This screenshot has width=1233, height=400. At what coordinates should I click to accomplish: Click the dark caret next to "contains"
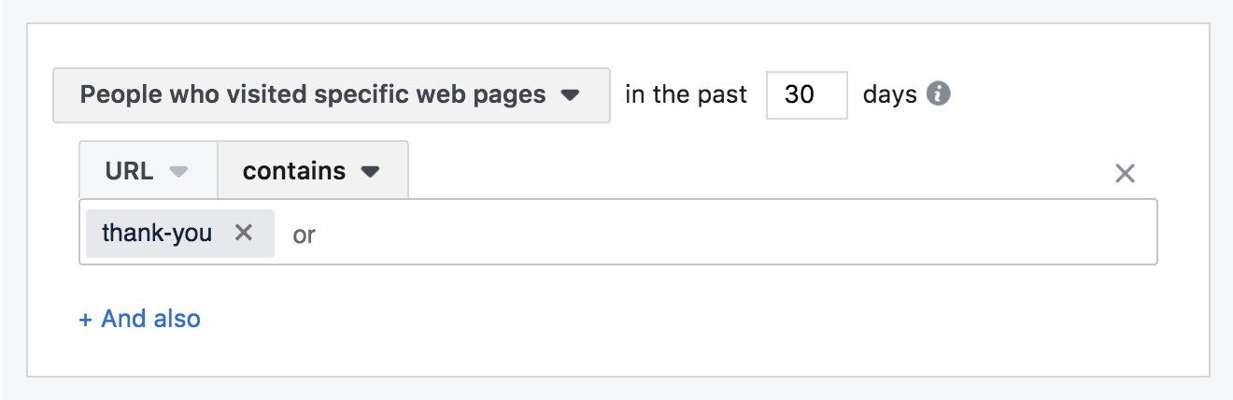371,172
